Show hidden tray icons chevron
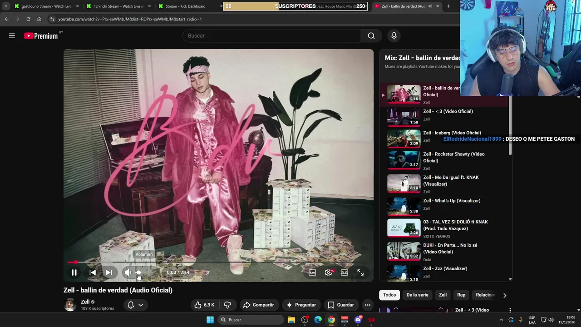This screenshot has width=581, height=327. pyautogui.click(x=501, y=320)
